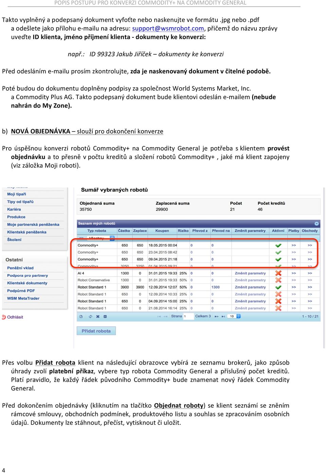Viewport: 326px width, 473px height.
Task: Go to next page with pager icon
Action: tap(216, 316)
